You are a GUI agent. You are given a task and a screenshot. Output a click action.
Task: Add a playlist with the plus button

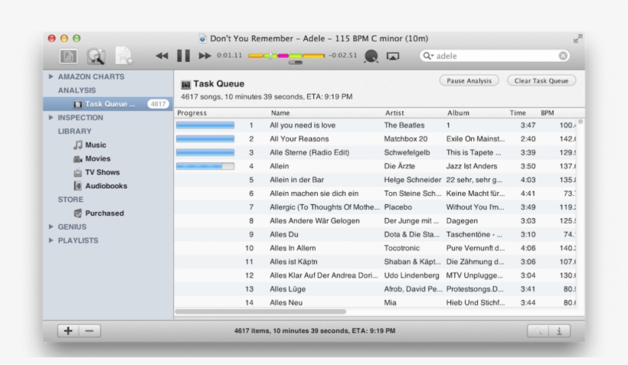click(x=68, y=331)
